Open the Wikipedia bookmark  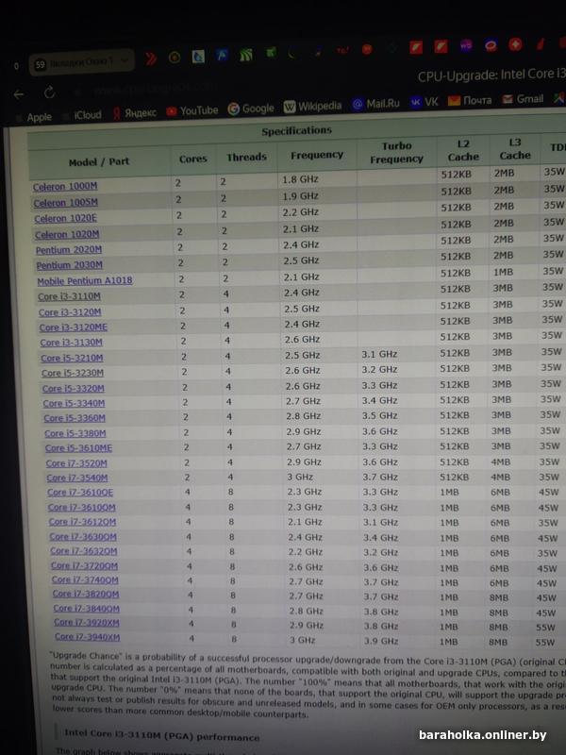313,107
